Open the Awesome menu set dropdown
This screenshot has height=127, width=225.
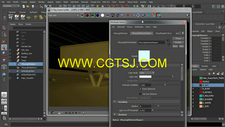[x=11, y=6]
